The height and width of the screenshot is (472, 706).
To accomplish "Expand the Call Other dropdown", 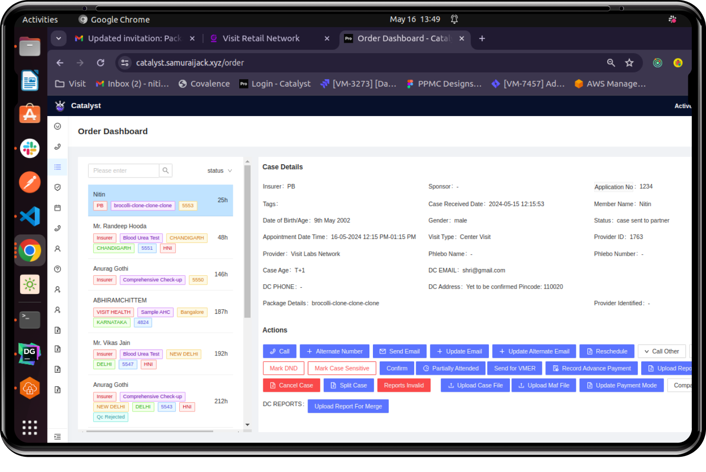I will (661, 352).
